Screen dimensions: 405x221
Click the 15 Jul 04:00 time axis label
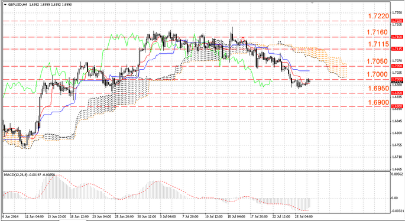pyautogui.click(x=236, y=216)
